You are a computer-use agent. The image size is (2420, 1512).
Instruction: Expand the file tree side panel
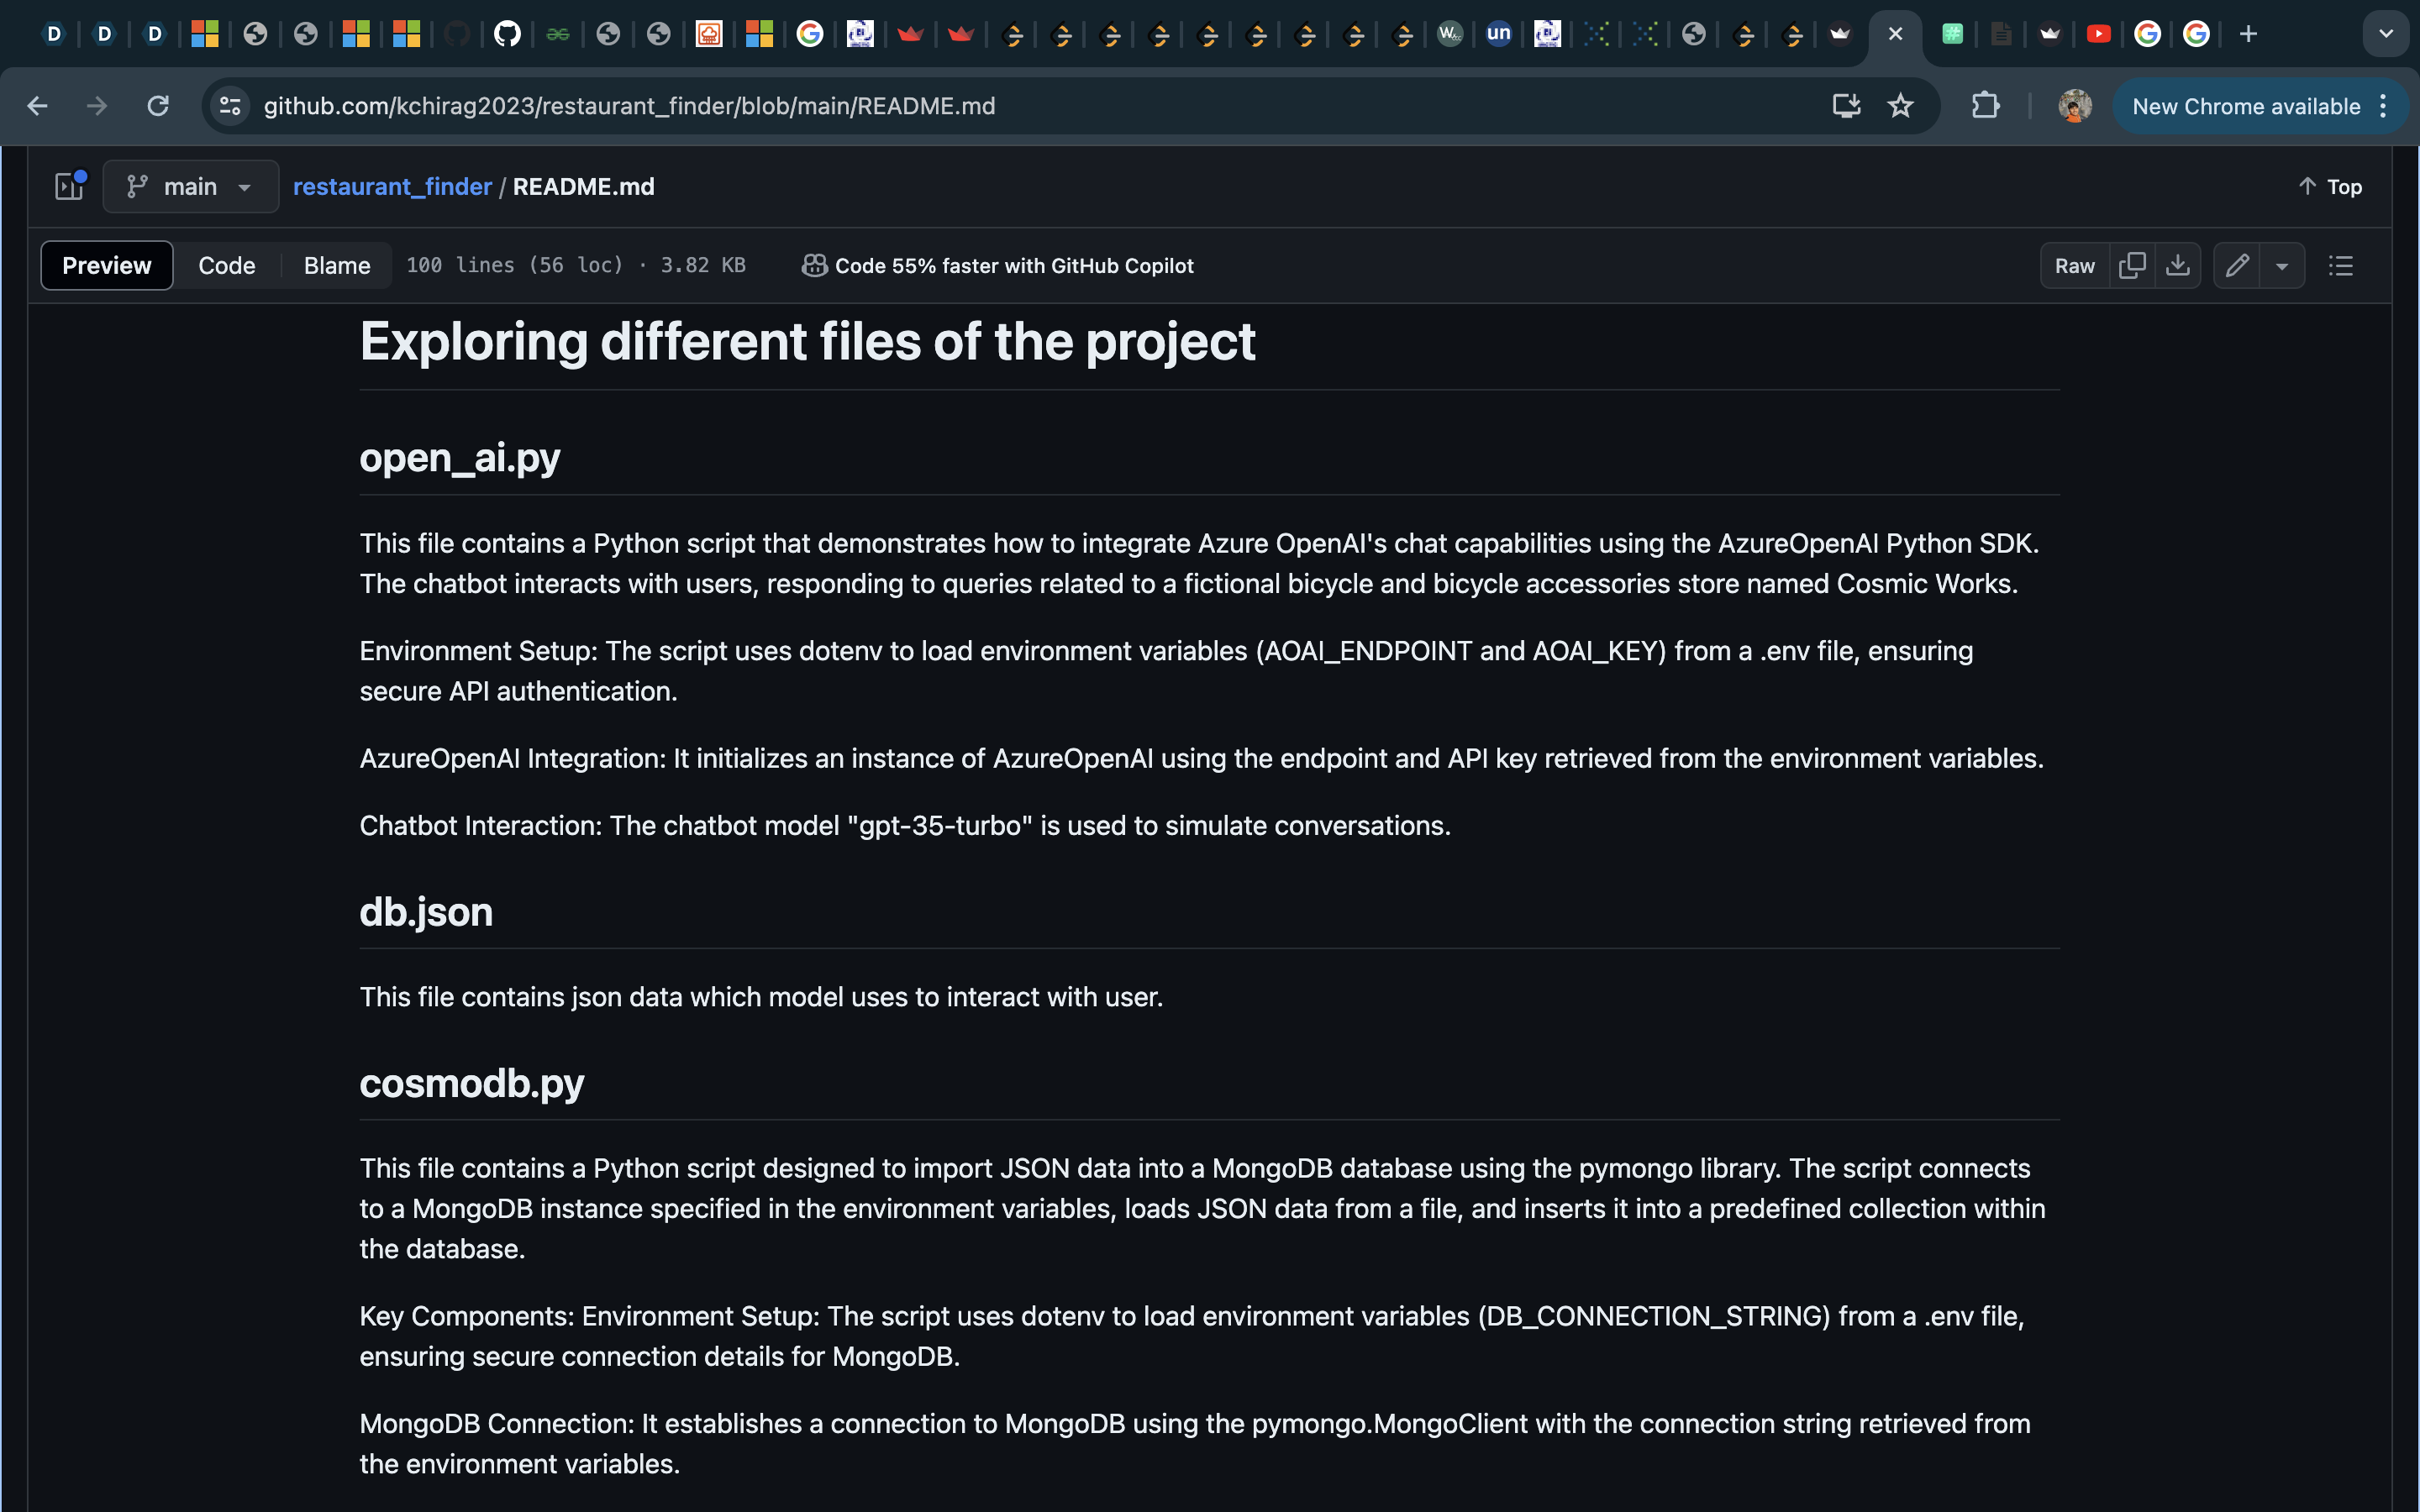click(69, 187)
